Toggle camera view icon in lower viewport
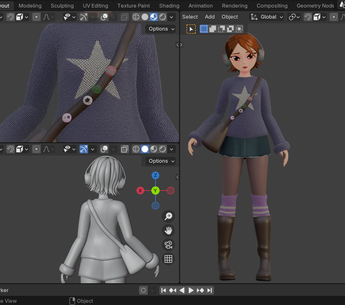The image size is (345, 305). tap(168, 245)
